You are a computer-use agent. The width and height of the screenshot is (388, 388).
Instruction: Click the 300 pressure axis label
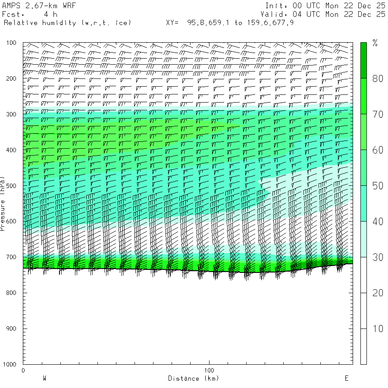coord(11,114)
